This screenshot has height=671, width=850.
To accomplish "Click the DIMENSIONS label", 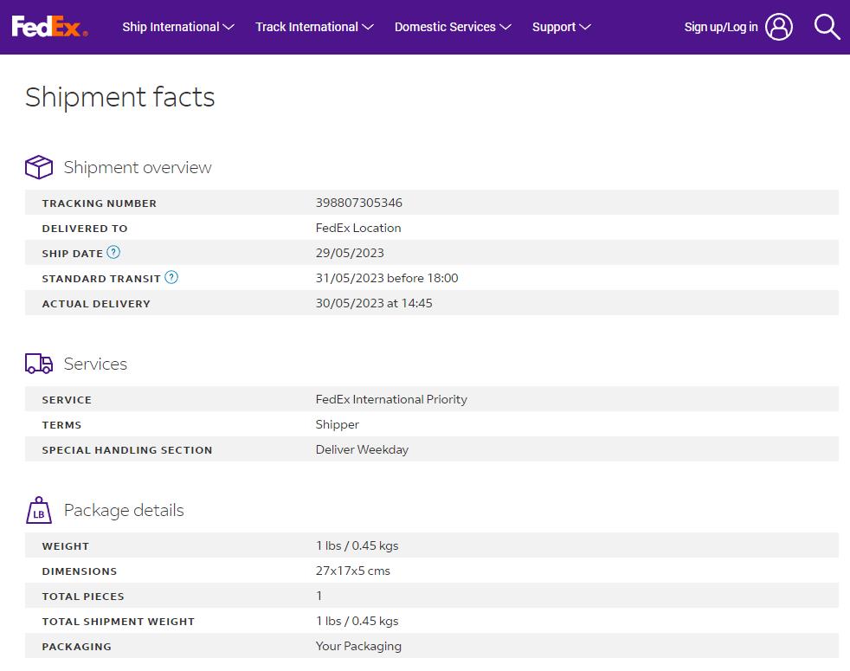I will 80,571.
